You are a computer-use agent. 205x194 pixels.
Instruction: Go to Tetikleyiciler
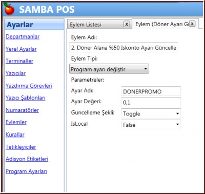pos(20,147)
